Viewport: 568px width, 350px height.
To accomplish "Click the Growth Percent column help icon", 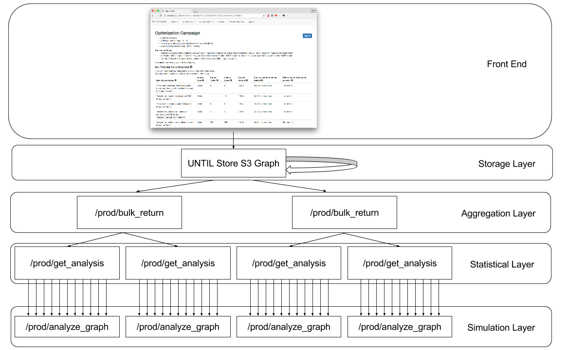I will pos(247,80).
